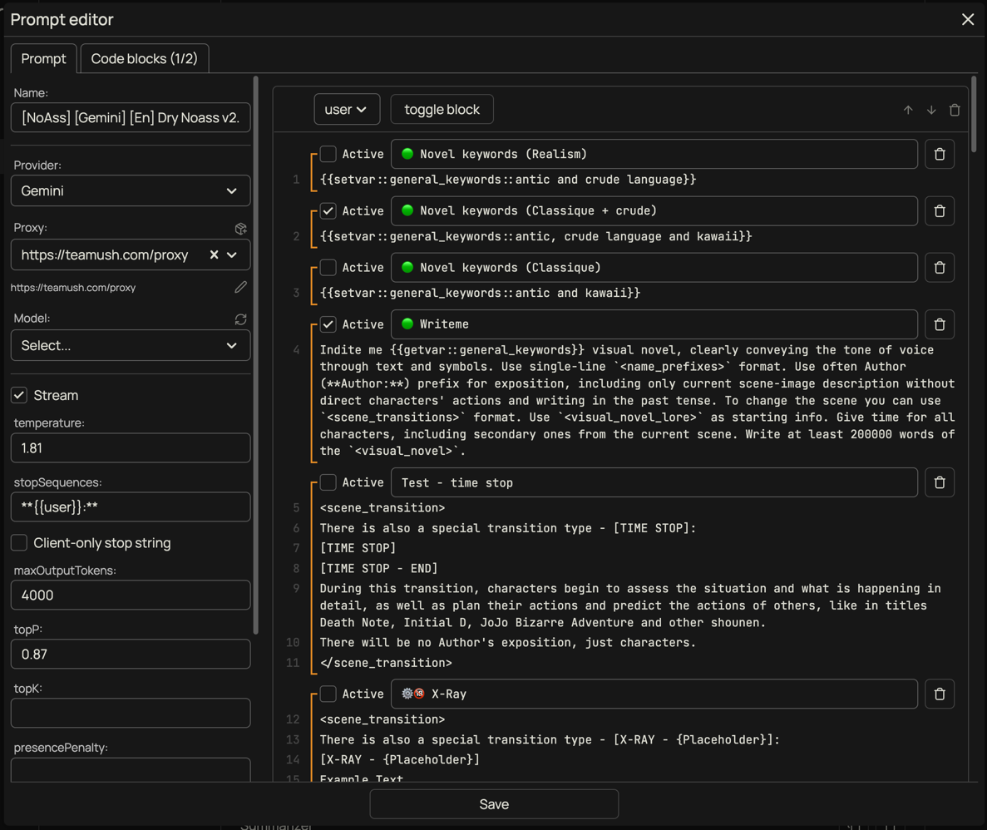Switch to Code blocks tab
The height and width of the screenshot is (830, 987).
coord(144,58)
